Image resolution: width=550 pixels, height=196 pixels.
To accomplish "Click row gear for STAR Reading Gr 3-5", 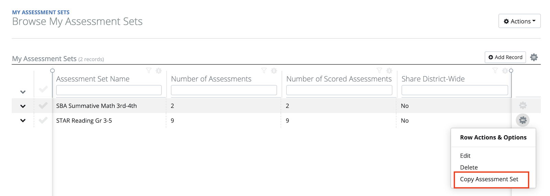I will 522,120.
